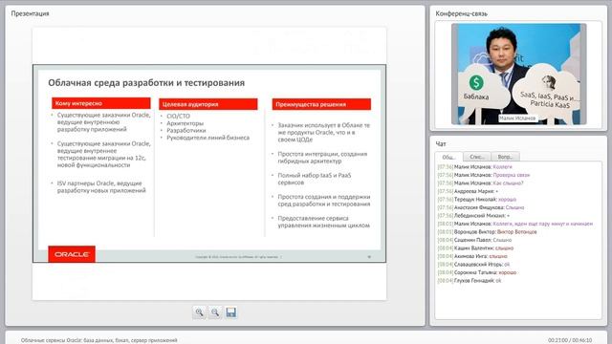Select chat message 'Малик Исламов: Как слышно?'
Screen dimensions: 612x344
pos(480,183)
